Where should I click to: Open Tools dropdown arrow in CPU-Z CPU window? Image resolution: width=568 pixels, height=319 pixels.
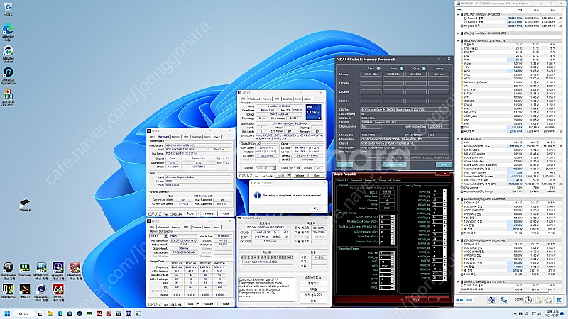tap(289, 175)
